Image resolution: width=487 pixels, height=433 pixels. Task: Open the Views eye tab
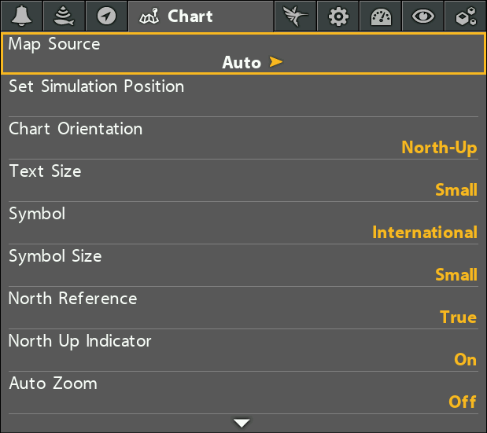click(x=423, y=16)
